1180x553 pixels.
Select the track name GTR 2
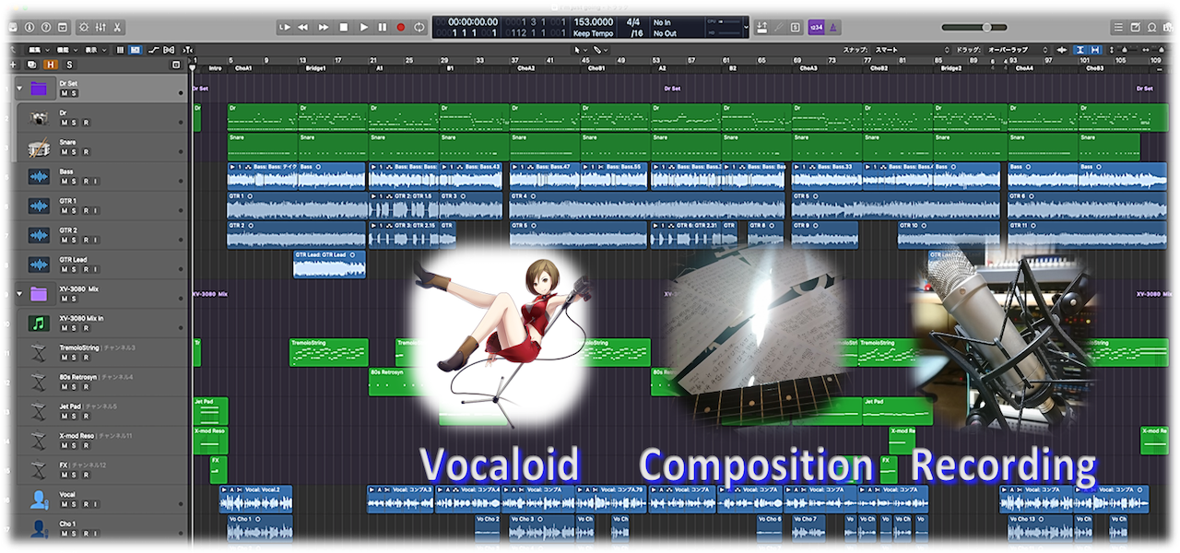[x=68, y=230]
